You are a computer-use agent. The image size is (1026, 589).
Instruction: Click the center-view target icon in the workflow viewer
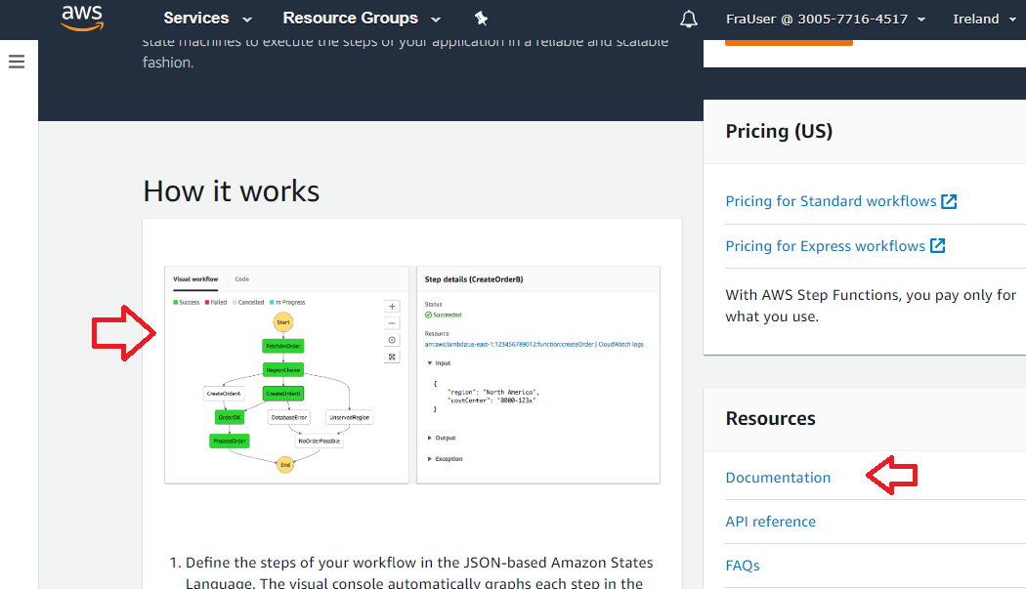[392, 340]
